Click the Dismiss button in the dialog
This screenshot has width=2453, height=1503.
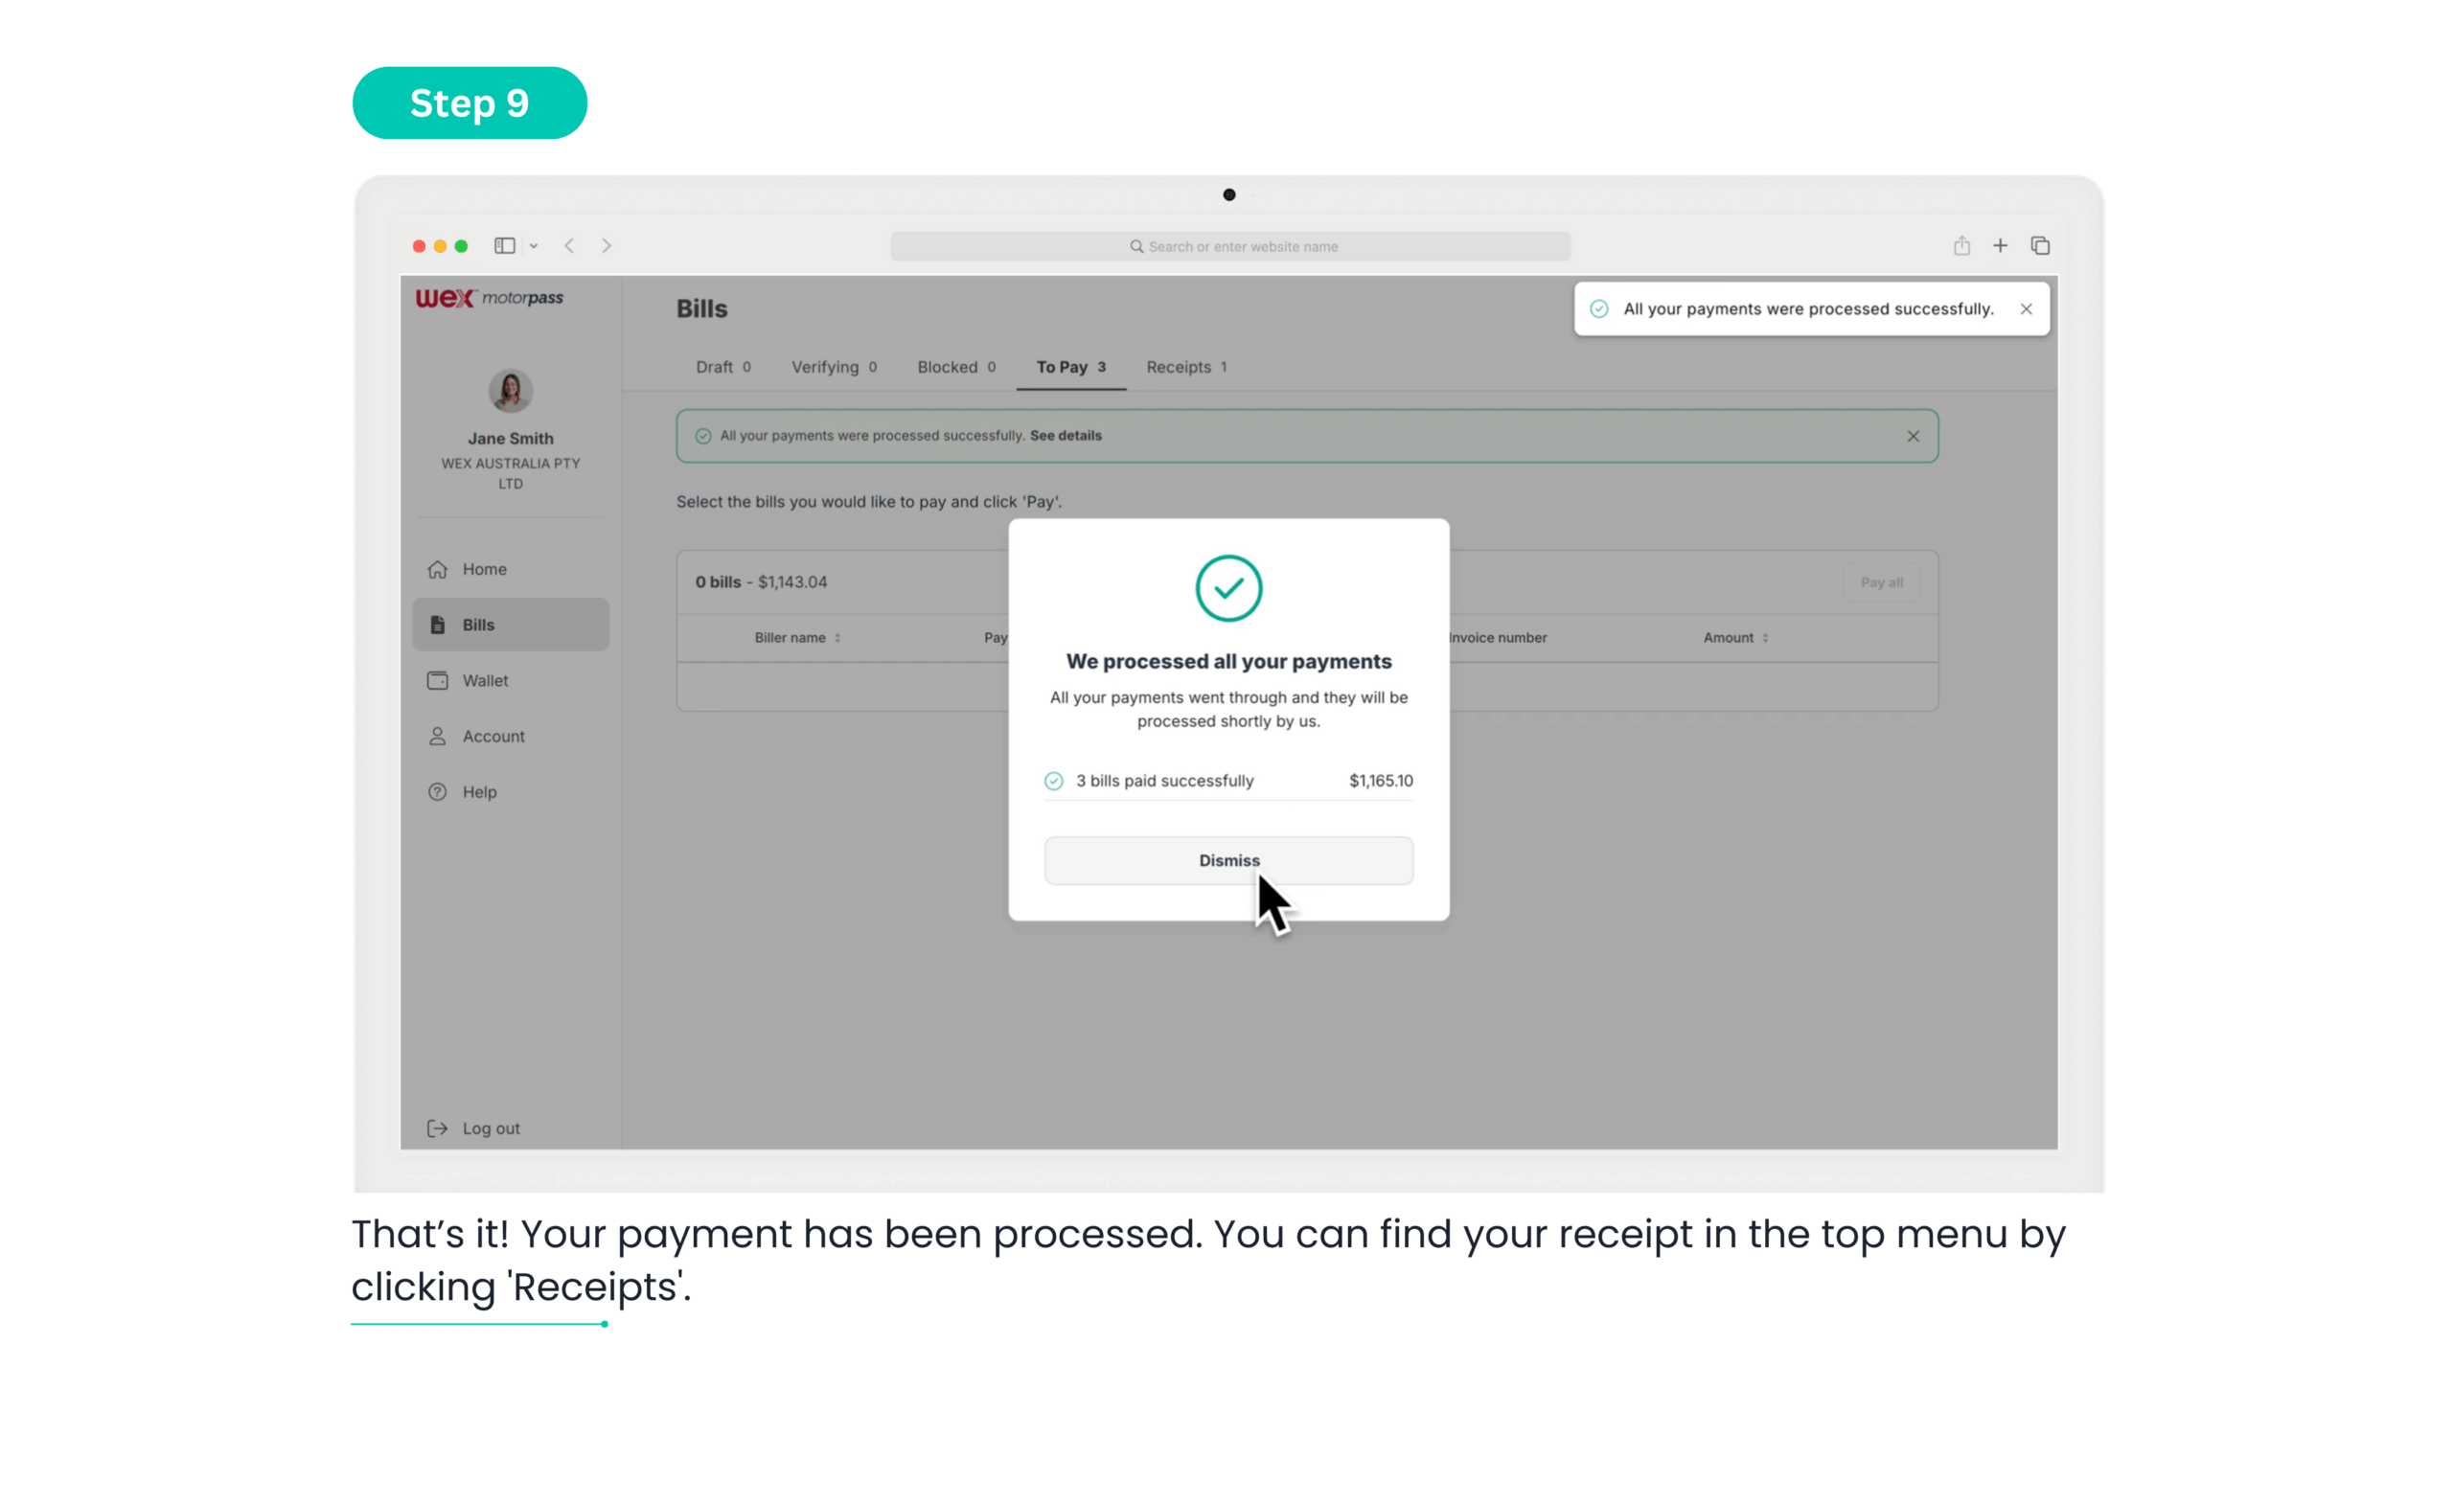(x=1227, y=860)
